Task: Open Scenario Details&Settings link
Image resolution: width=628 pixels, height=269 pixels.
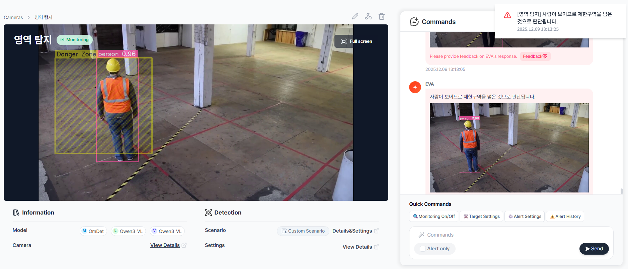Action: 352,231
